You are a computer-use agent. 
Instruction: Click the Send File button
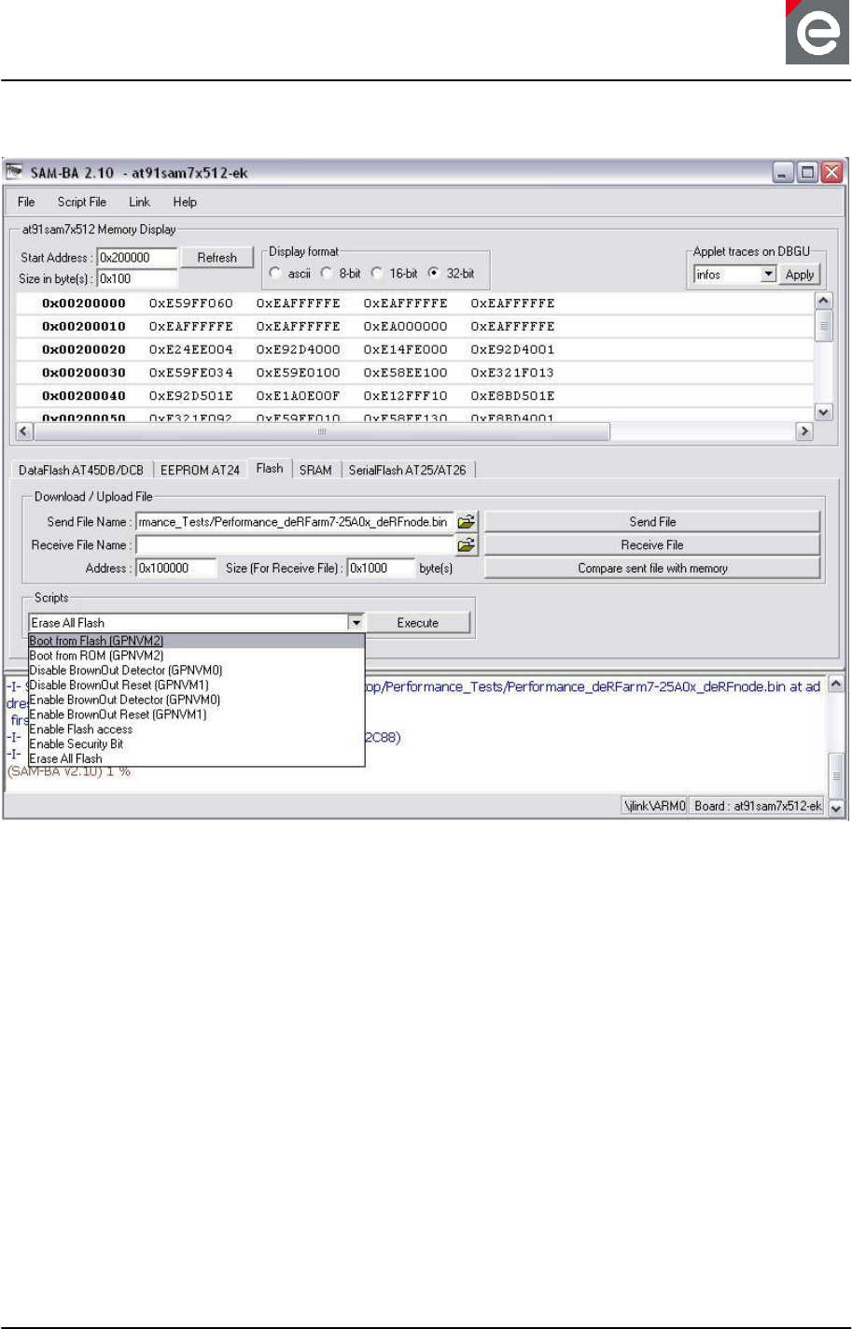pos(652,522)
